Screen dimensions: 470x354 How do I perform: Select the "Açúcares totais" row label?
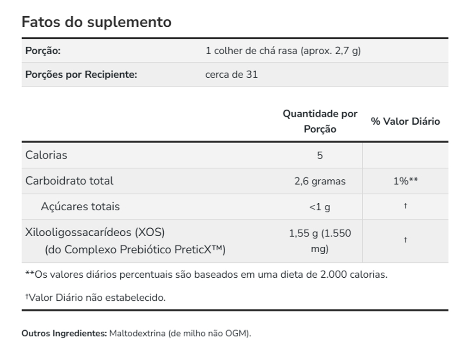tap(80, 207)
